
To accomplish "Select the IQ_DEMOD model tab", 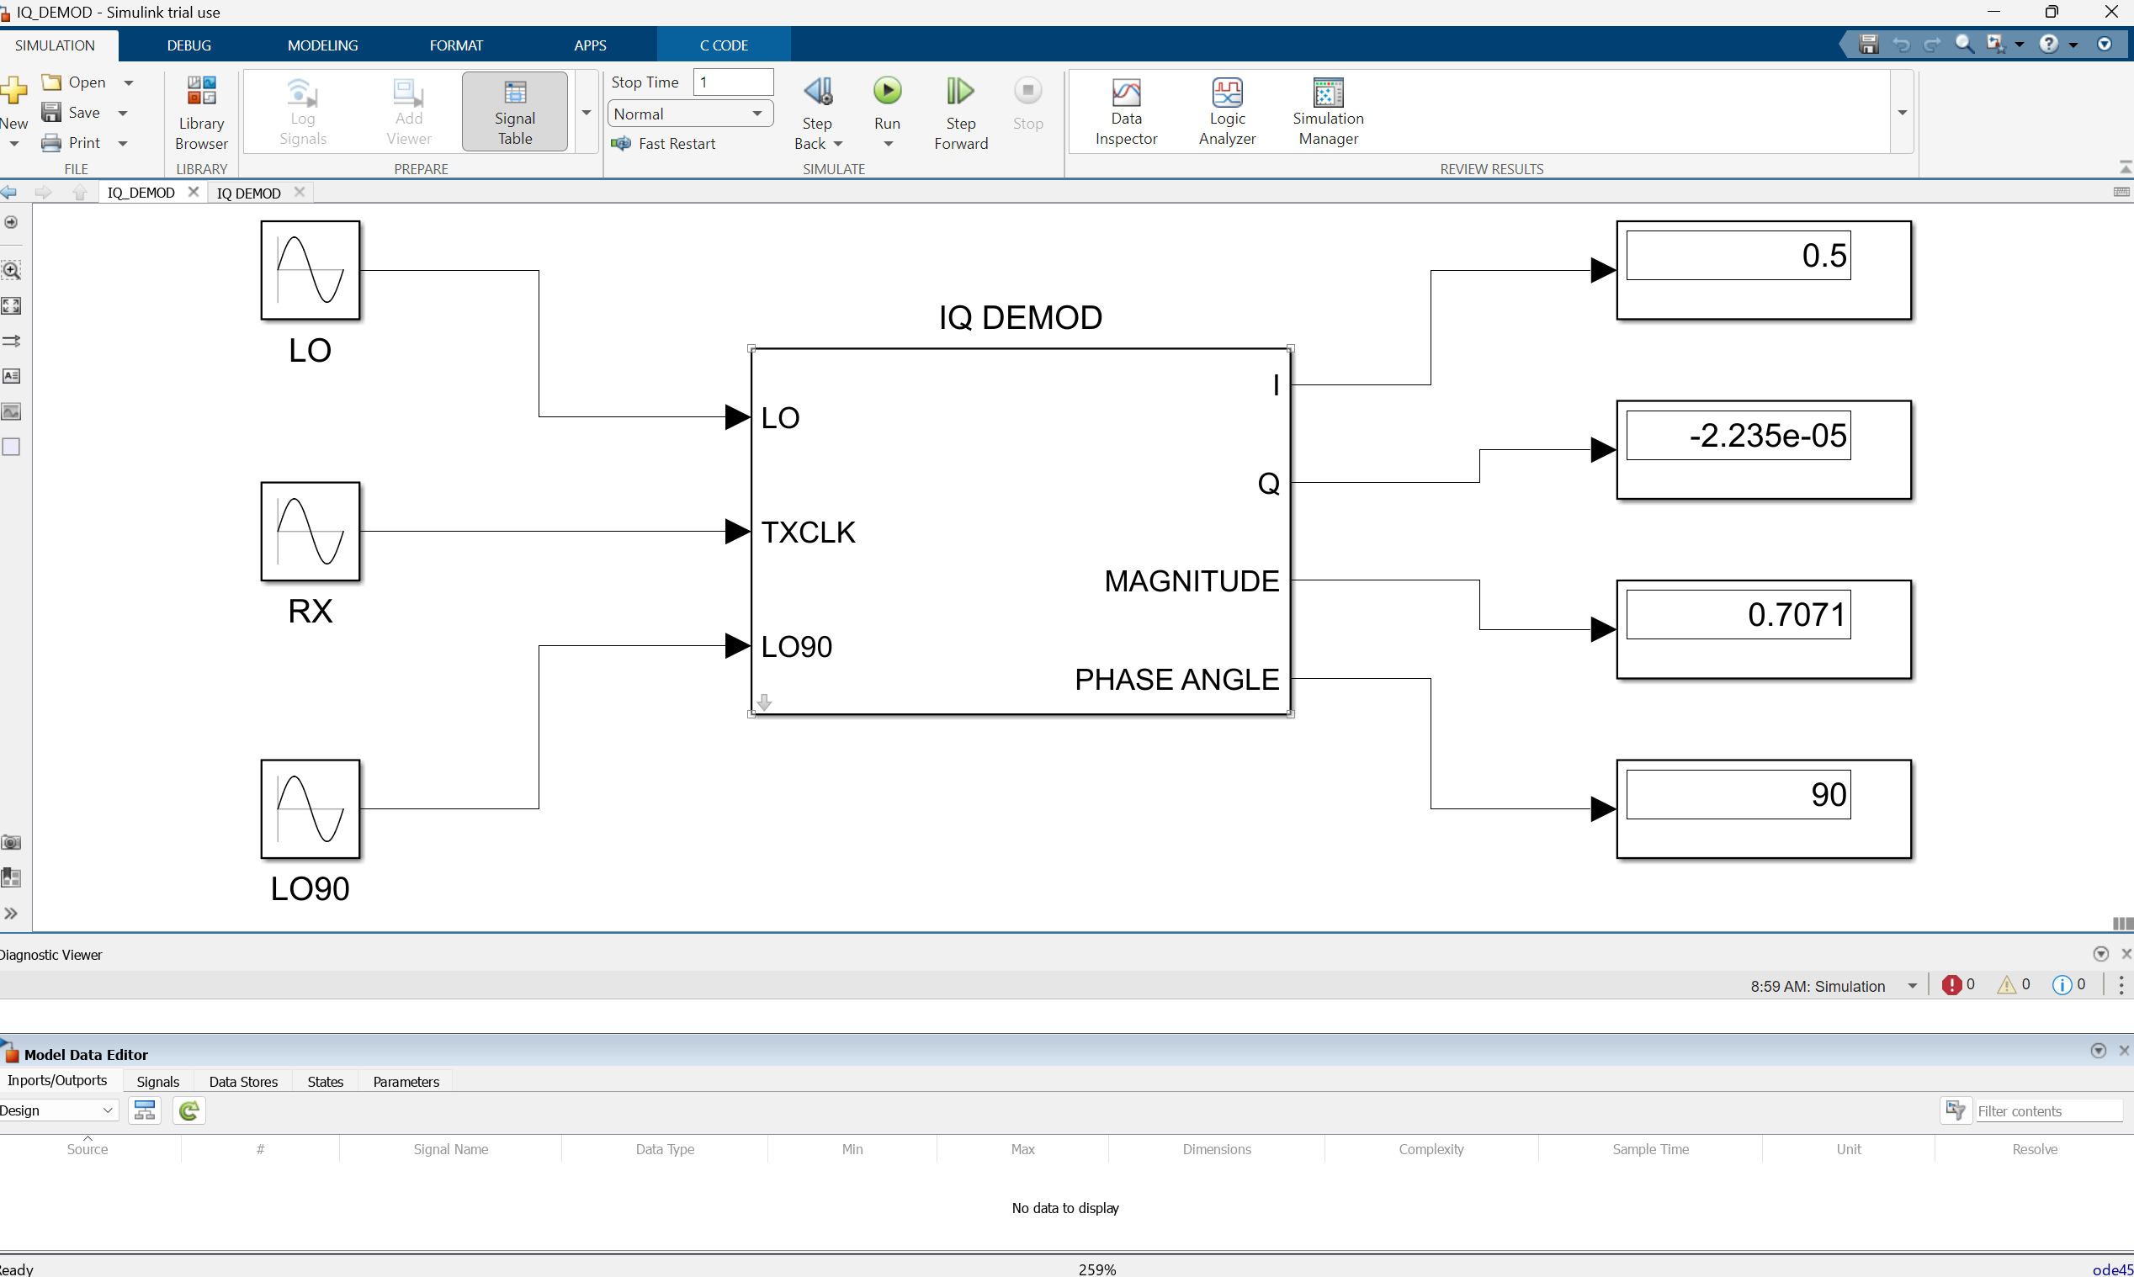I will point(141,193).
